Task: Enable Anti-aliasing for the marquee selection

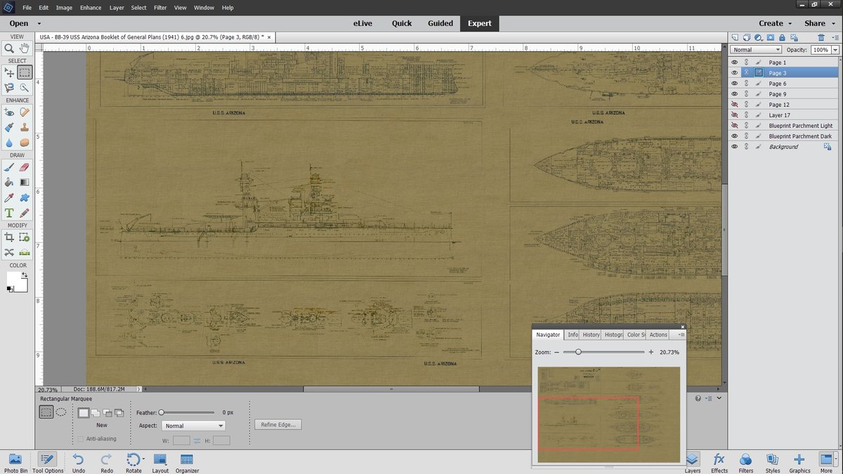Action: pyautogui.click(x=81, y=438)
